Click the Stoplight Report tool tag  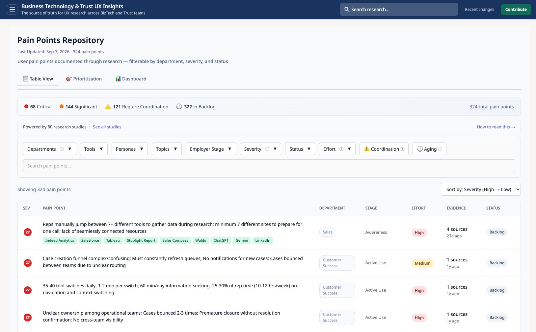click(141, 241)
